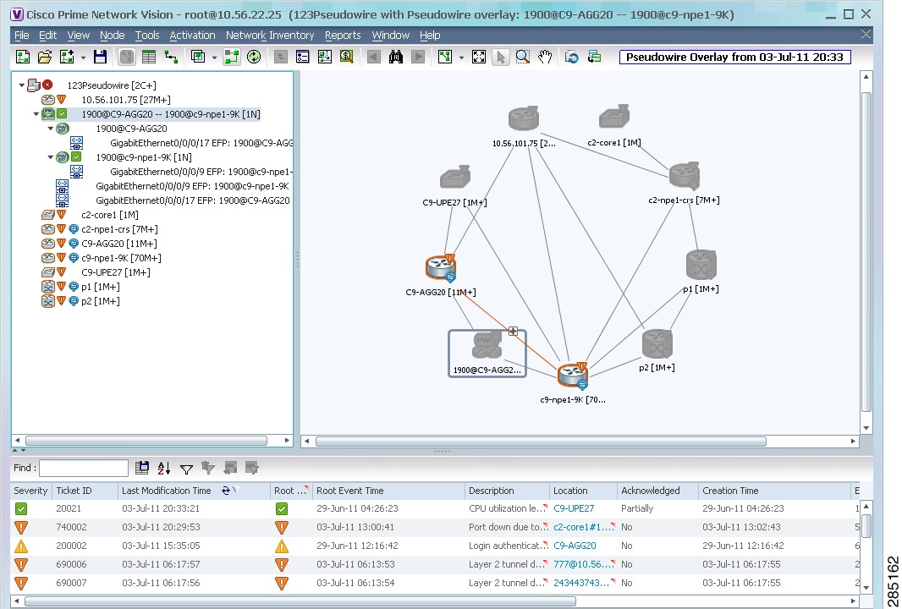Sort tickets by Last Modification Time column
This screenshot has height=609, width=902.
(166, 491)
